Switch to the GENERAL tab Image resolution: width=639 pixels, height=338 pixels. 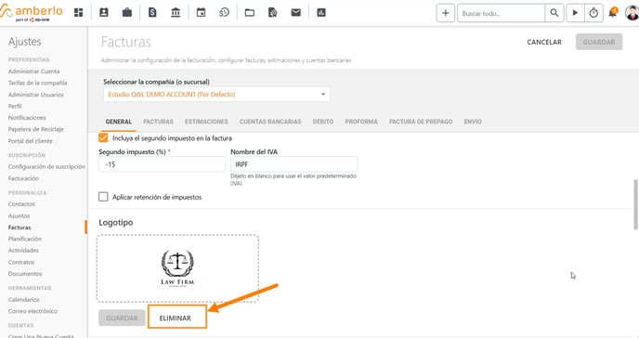point(119,122)
